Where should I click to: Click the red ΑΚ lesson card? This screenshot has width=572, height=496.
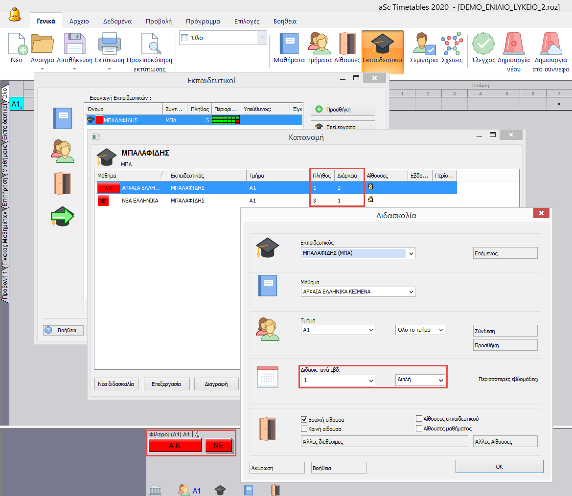175,446
